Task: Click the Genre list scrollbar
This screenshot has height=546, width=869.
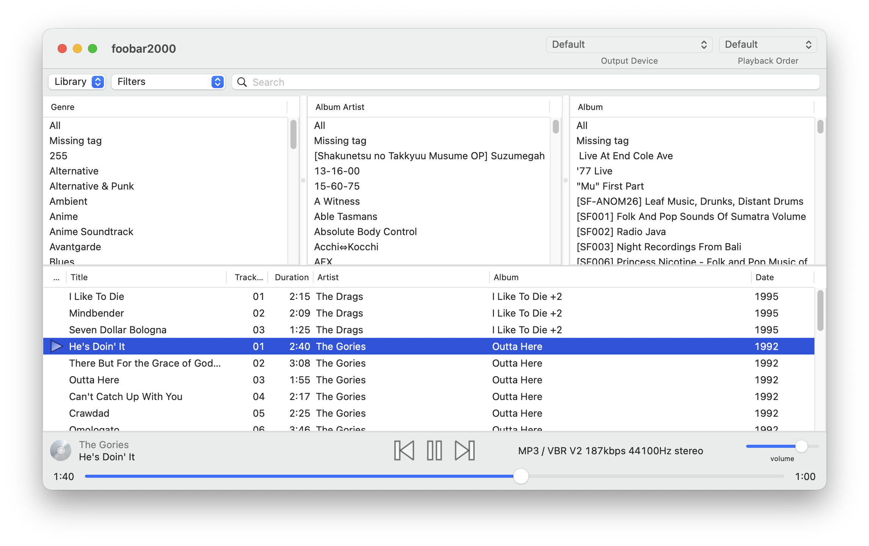Action: (x=293, y=134)
